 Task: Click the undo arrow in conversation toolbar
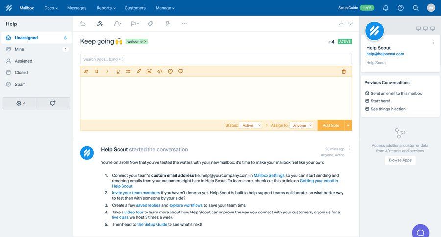pyautogui.click(x=83, y=24)
